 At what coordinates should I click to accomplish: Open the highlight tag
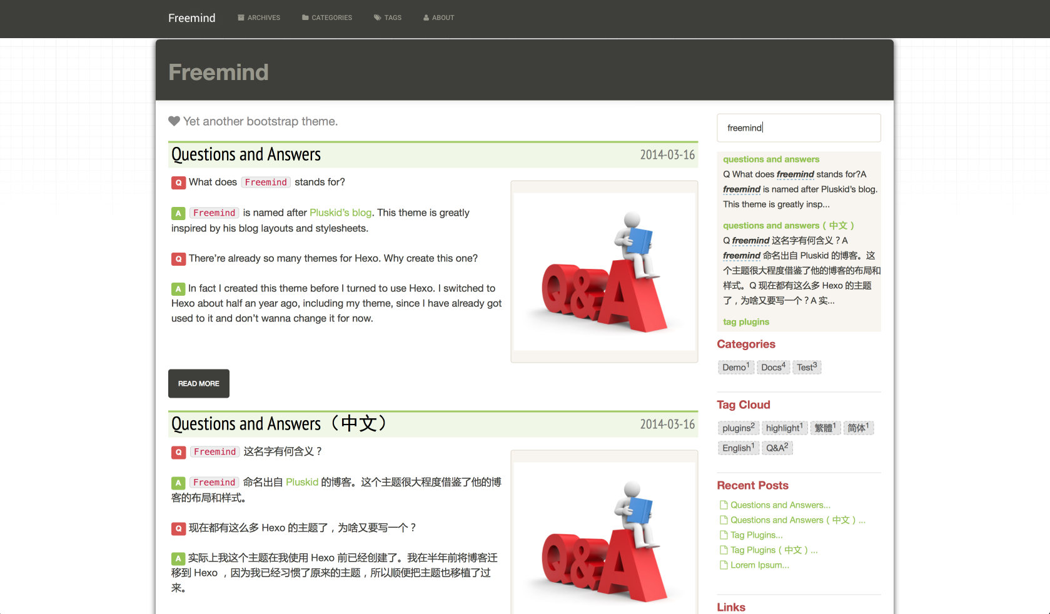[x=784, y=428]
